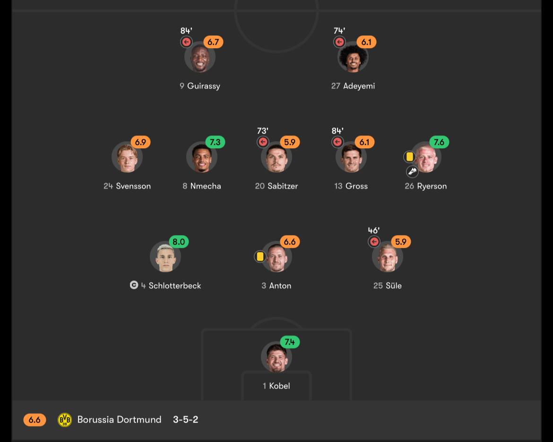Click Sabitzer's substitution arrow icon
Image resolution: width=553 pixels, height=442 pixels.
coord(263,142)
